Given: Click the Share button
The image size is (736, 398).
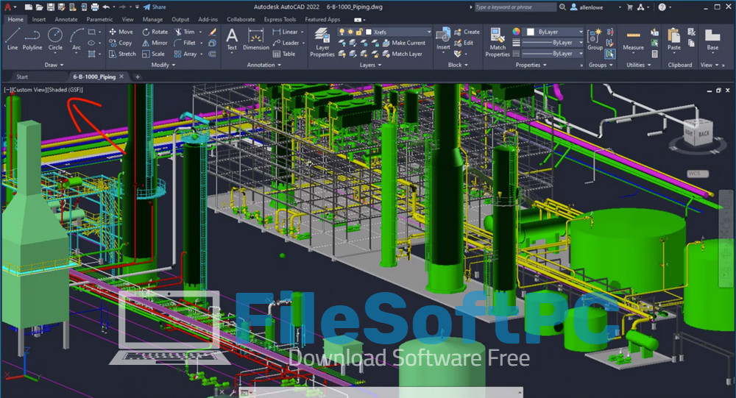Looking at the screenshot, I should pyautogui.click(x=155, y=7).
